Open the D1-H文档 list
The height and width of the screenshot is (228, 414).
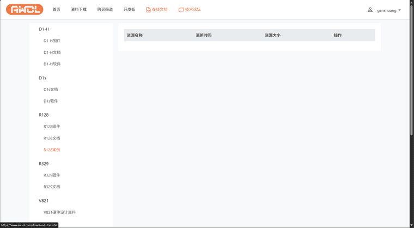52,52
